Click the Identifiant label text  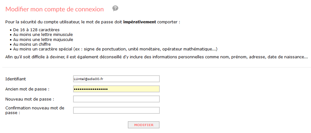click(16, 79)
